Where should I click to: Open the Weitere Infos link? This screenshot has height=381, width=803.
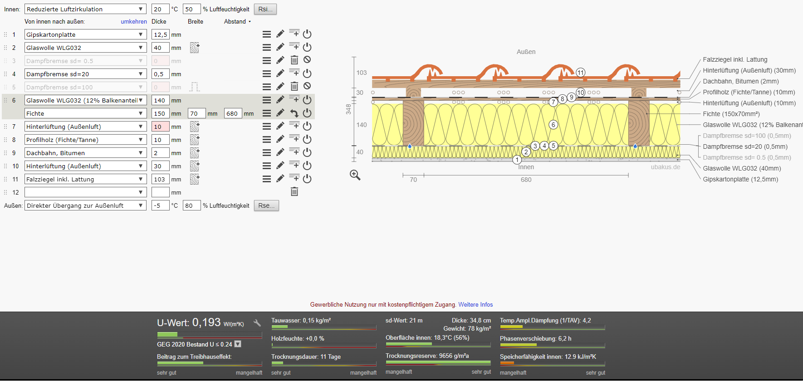tap(475, 304)
